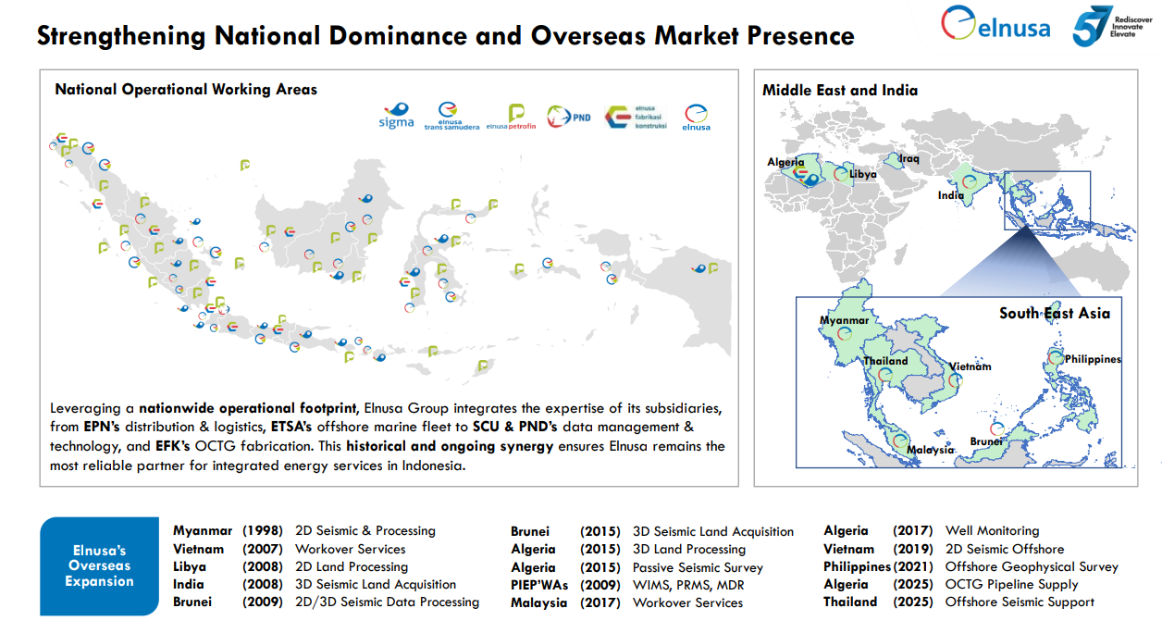Viewport: 1162px width, 633px height.
Task: Click the year '(2021)' in the list
Action: coord(912,566)
